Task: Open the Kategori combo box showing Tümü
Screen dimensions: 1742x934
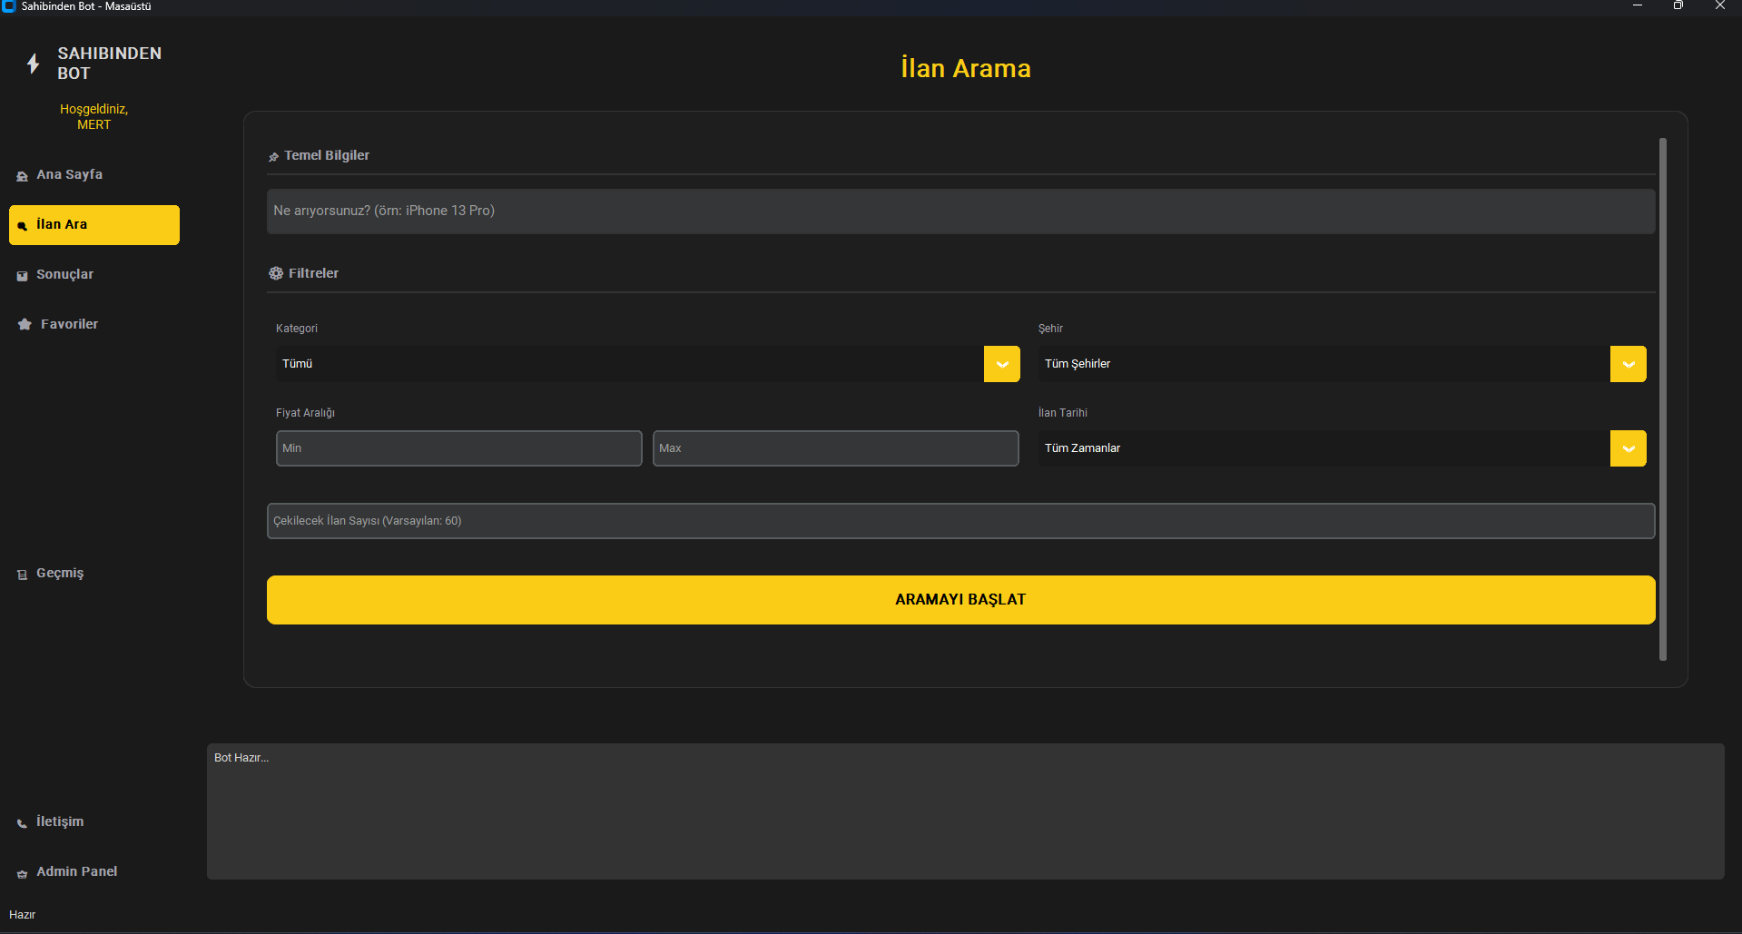Action: pos(648,364)
